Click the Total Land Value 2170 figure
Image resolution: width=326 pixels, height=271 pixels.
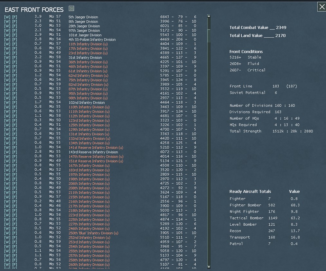[x=280, y=35]
